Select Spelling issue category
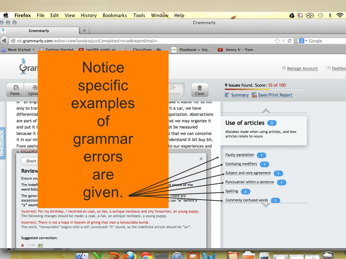 coord(232,191)
